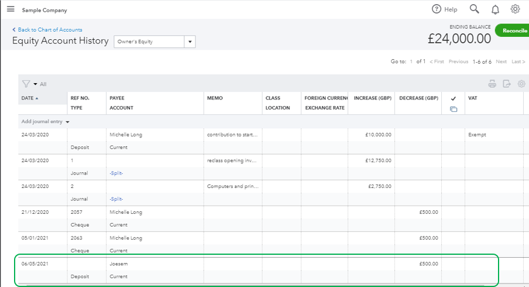This screenshot has width=529, height=287.
Task: Click the 06/05/2021 date cell
Action: (35, 264)
